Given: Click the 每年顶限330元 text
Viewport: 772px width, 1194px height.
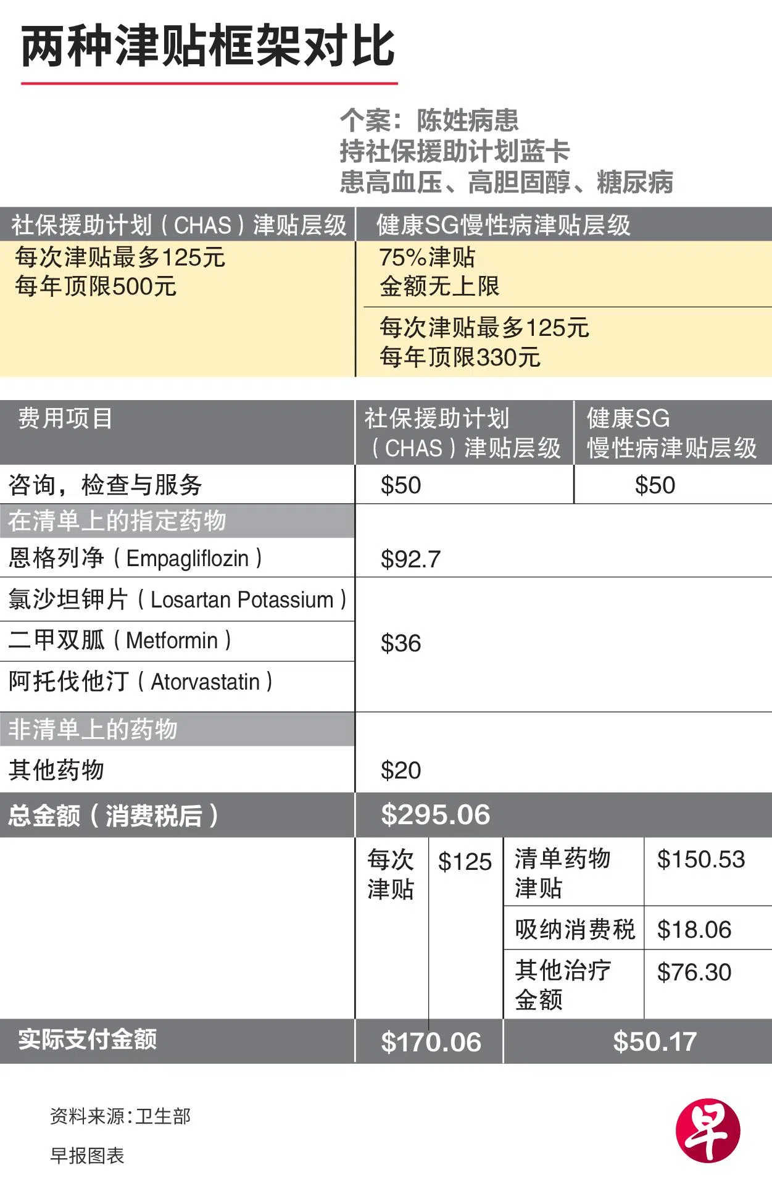Looking at the screenshot, I should point(460,357).
